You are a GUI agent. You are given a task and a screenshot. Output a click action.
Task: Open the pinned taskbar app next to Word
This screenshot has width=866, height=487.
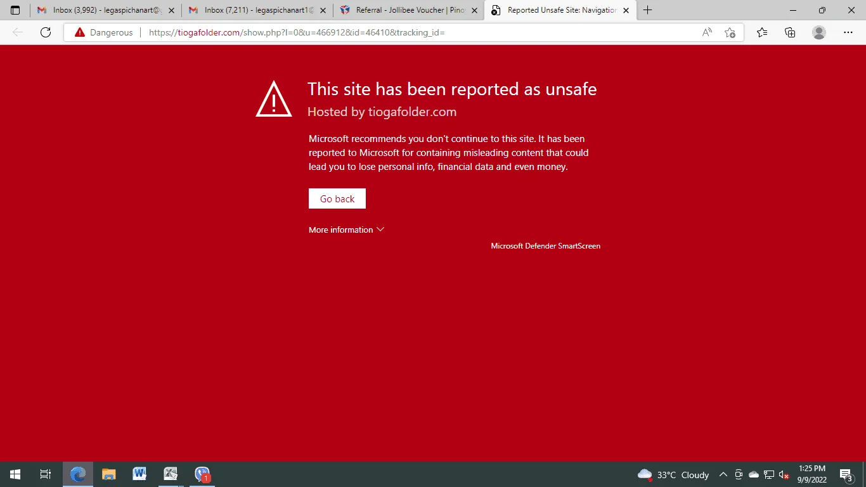[x=171, y=474]
